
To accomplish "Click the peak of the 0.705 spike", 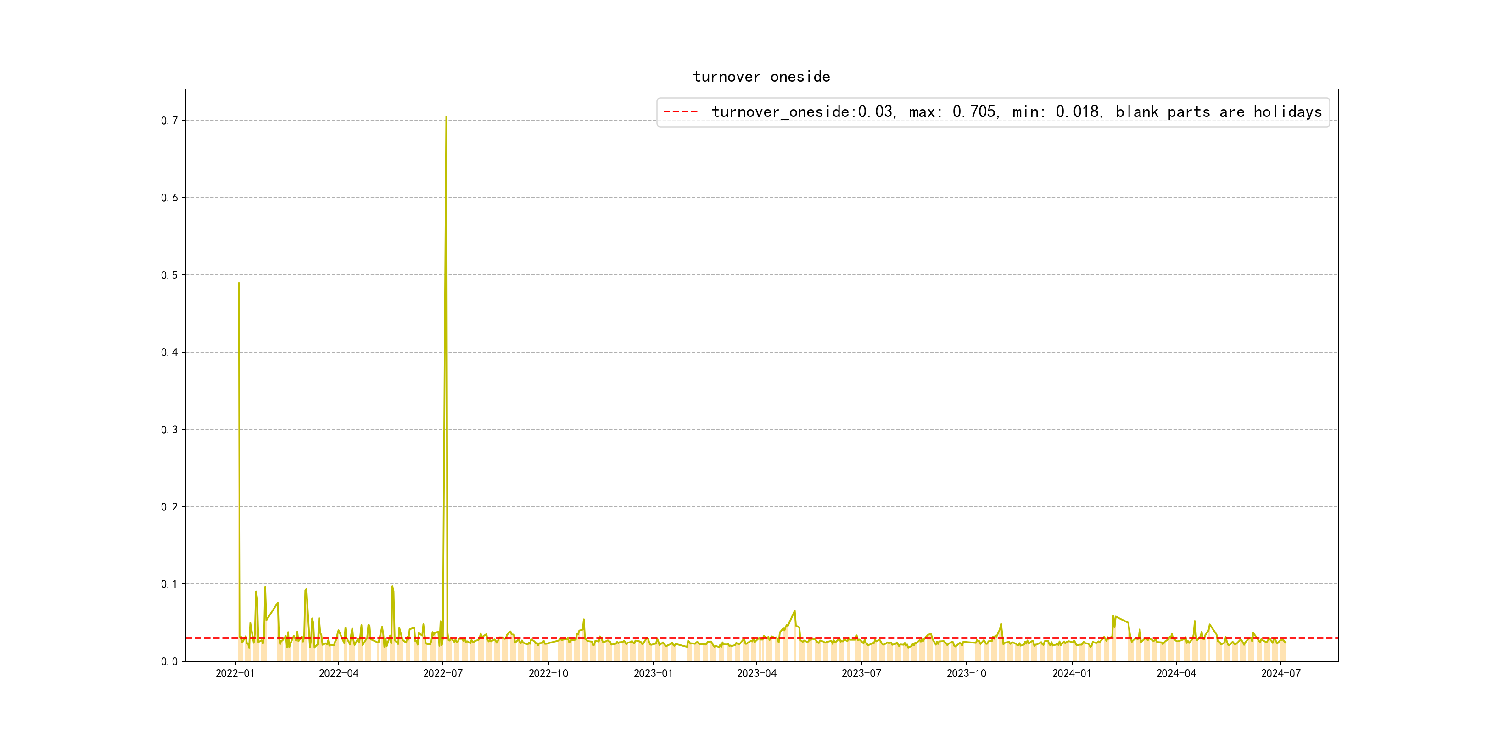I will [x=446, y=117].
